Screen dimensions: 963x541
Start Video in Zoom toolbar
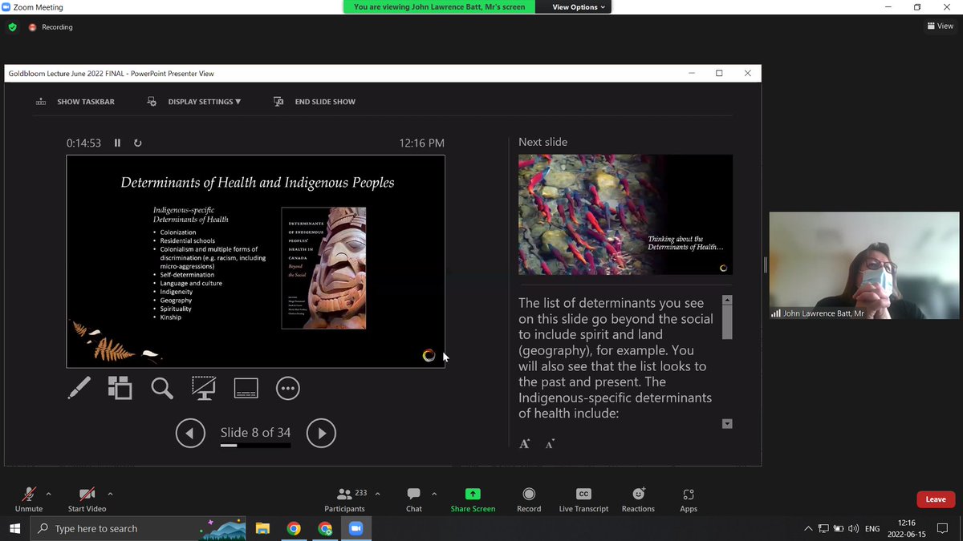[x=87, y=500]
